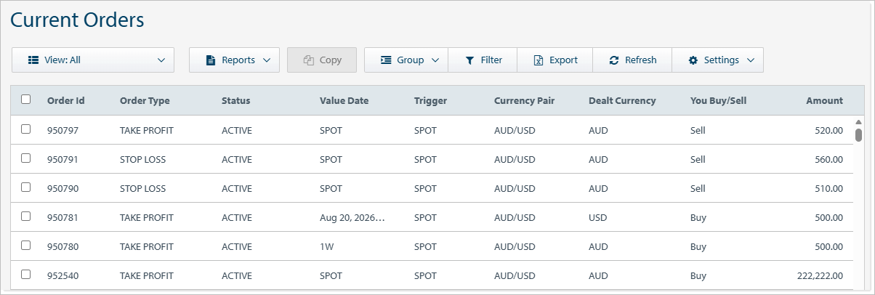Image resolution: width=875 pixels, height=295 pixels.
Task: Expand the View: All dropdown arrow
Action: (x=161, y=60)
